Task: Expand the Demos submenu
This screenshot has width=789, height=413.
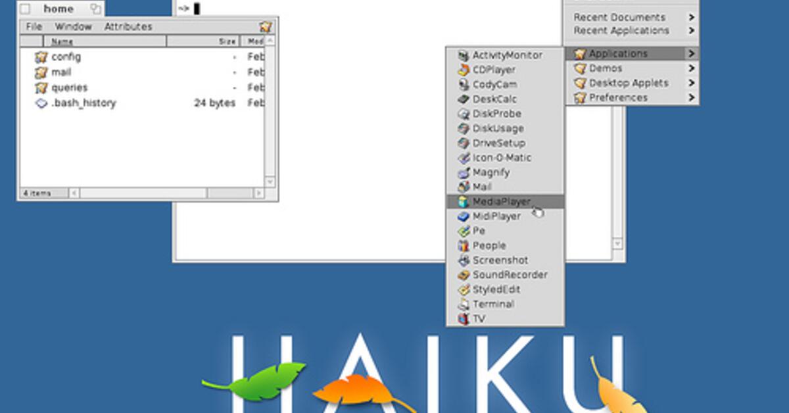Action: tap(631, 68)
